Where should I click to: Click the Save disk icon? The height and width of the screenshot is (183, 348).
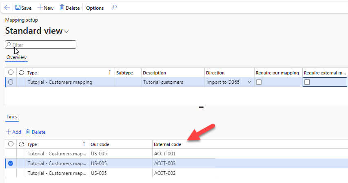[18, 8]
